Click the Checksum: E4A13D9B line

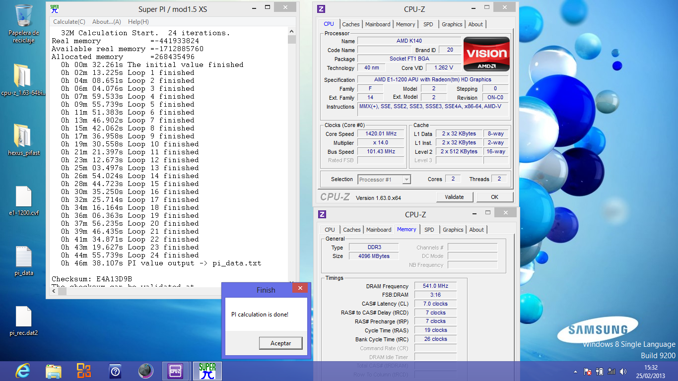(92, 279)
